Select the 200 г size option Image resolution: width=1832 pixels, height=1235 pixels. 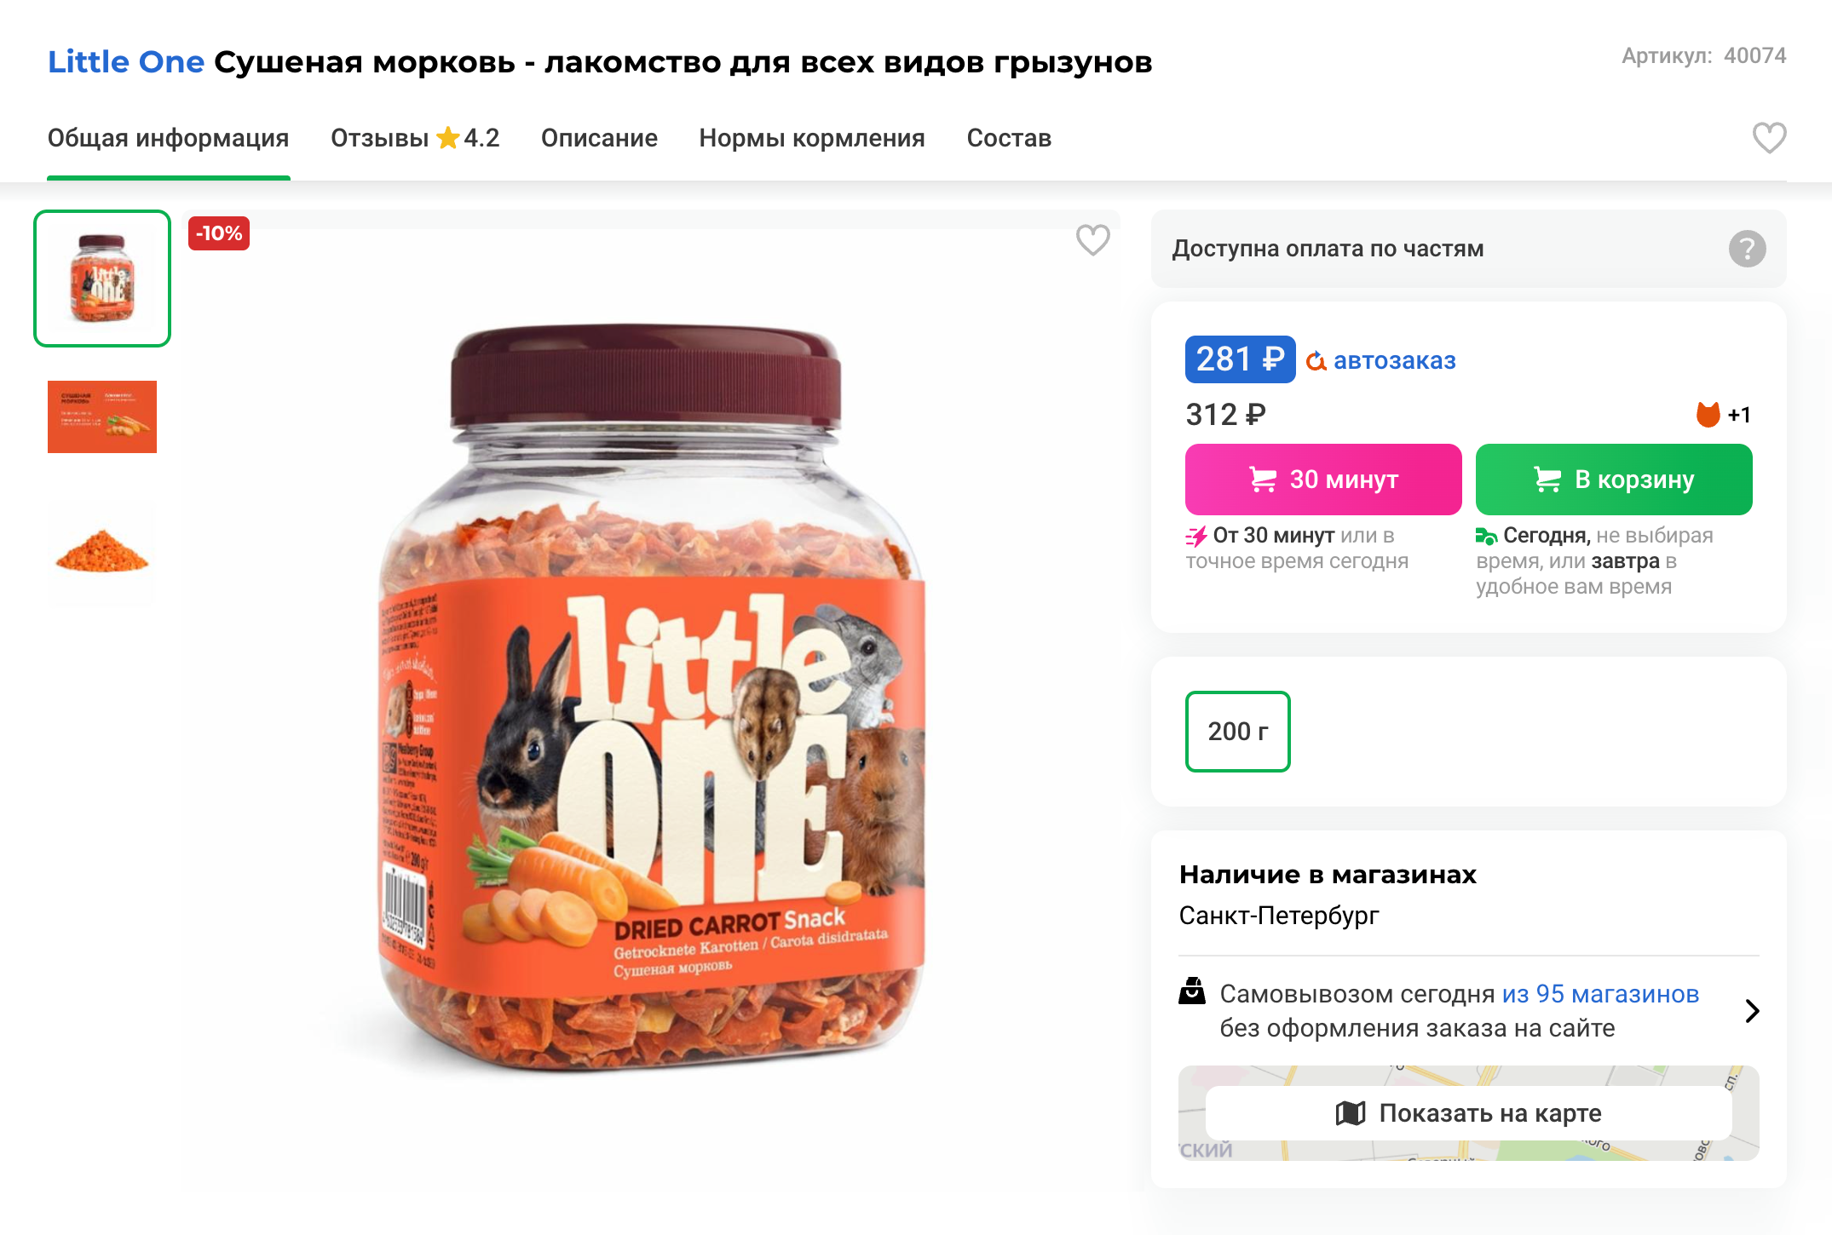(x=1237, y=732)
